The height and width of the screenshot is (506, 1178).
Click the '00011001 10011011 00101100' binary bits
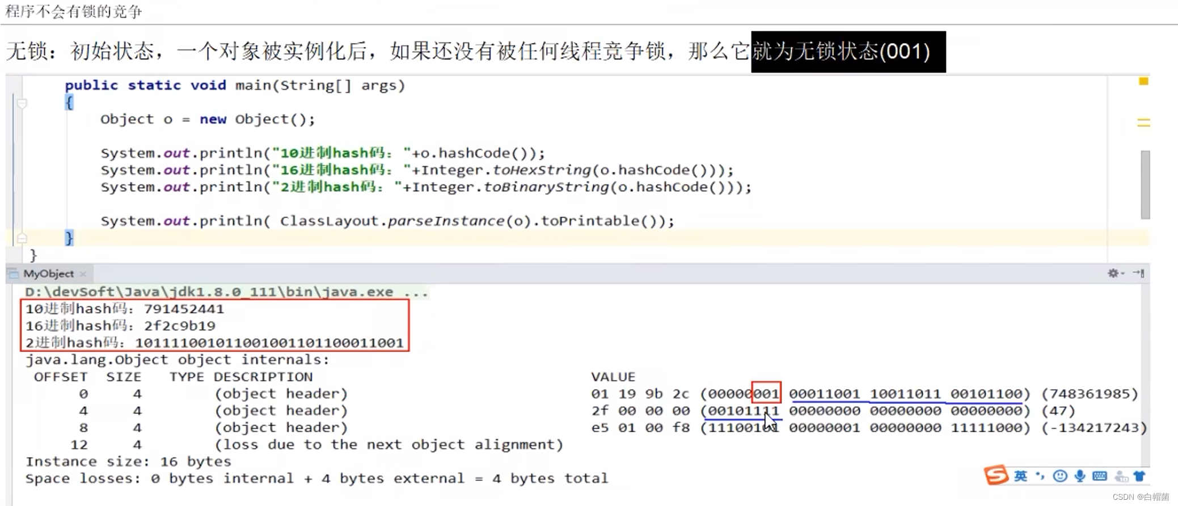click(905, 394)
